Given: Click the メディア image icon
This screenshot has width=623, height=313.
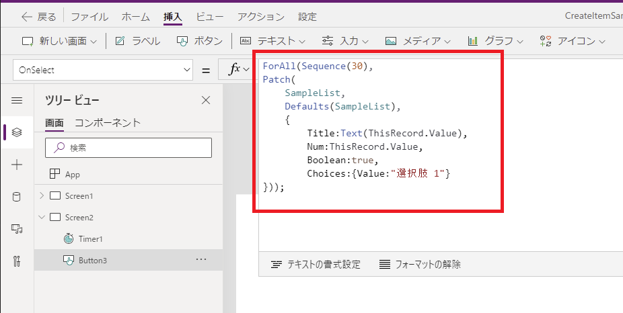Looking at the screenshot, I should tap(391, 41).
